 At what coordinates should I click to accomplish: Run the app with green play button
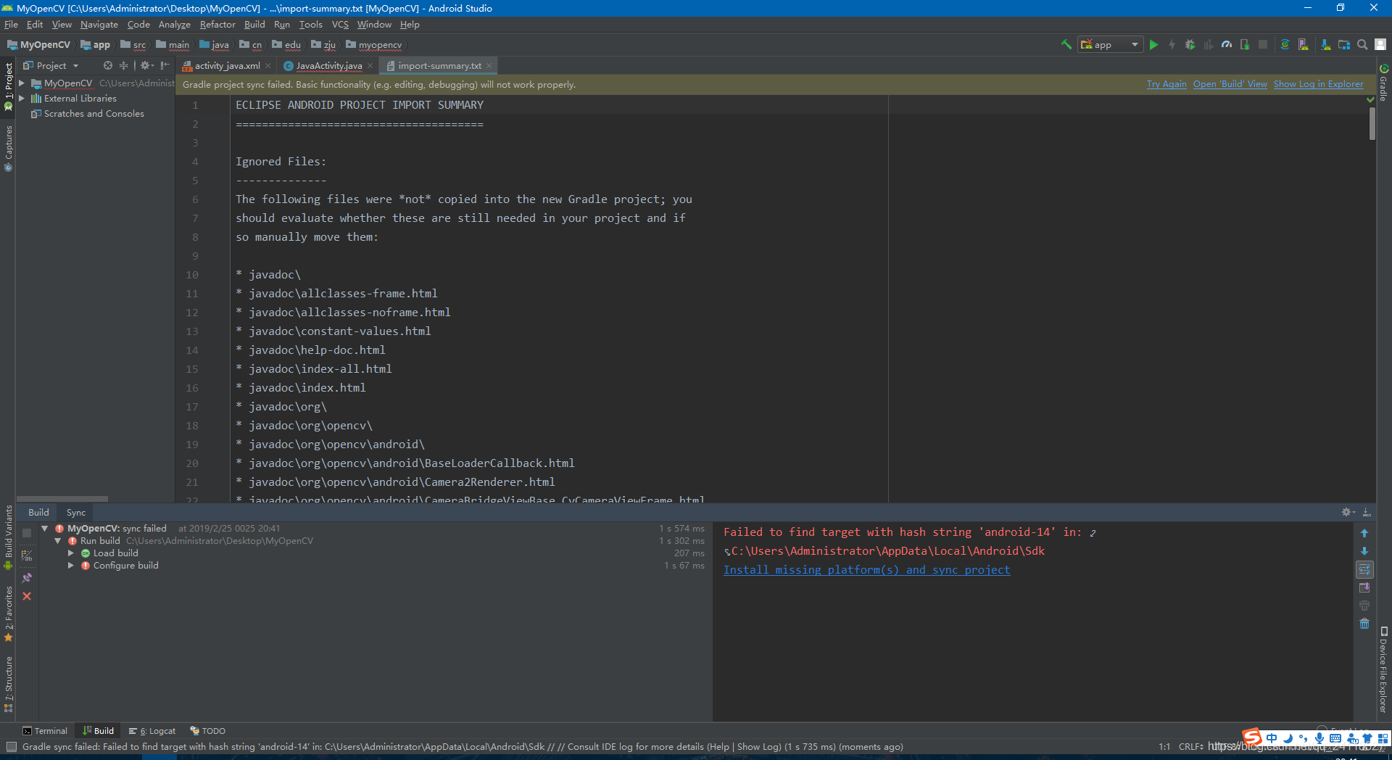tap(1153, 44)
